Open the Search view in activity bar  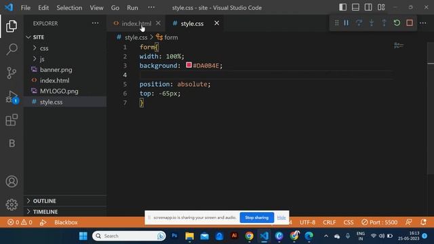pyautogui.click(x=12, y=49)
